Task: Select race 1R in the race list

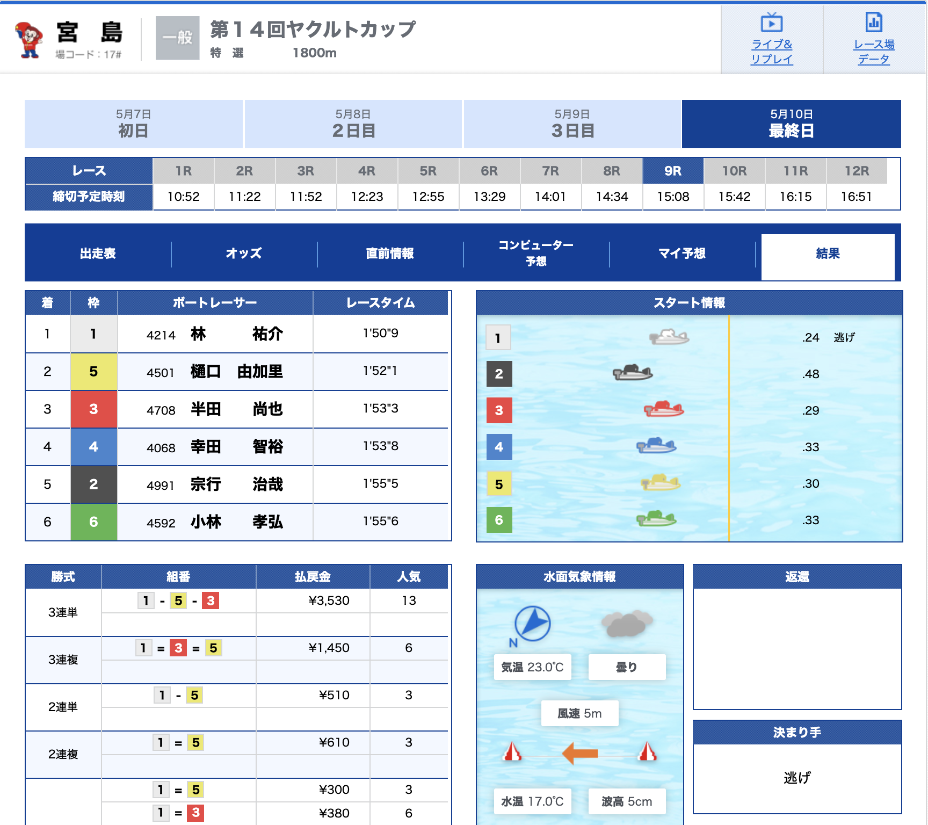Action: click(x=183, y=171)
